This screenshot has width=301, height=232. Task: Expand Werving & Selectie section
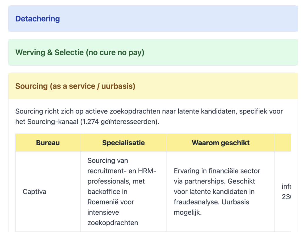click(80, 53)
